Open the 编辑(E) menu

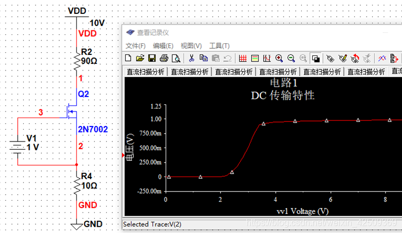(163, 46)
